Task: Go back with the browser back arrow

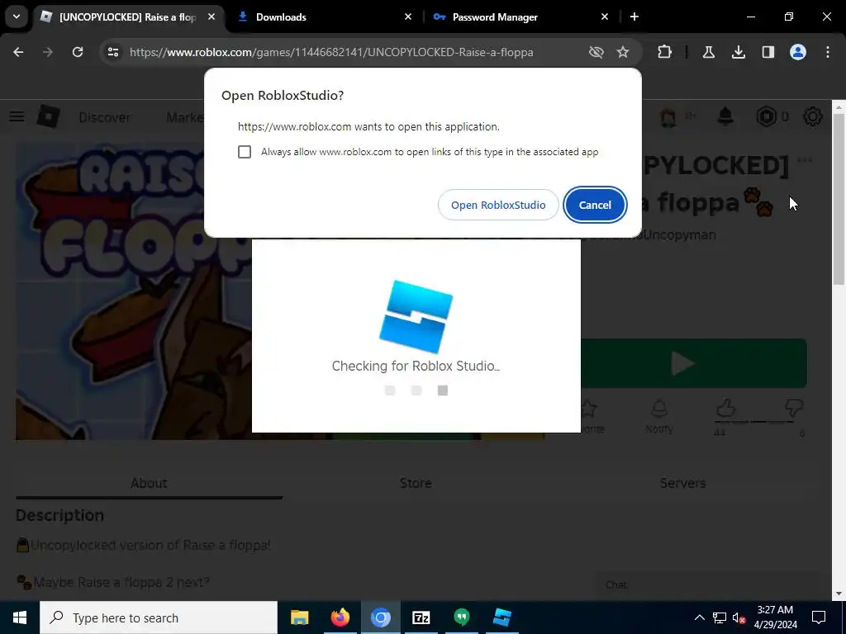Action: tap(18, 52)
